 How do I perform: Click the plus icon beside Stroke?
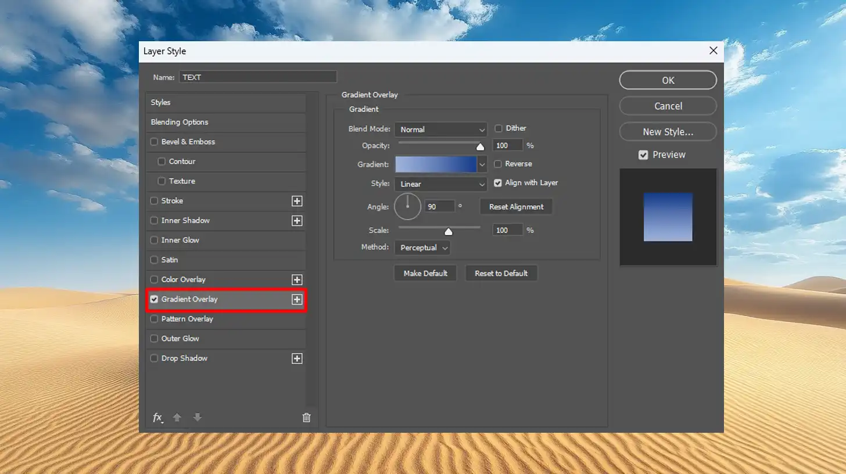[297, 201]
